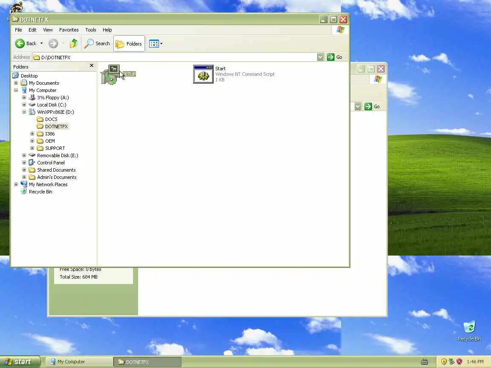Select Admin's Documents folder icon
Image resolution: width=491 pixels, height=368 pixels.
[x=32, y=177]
